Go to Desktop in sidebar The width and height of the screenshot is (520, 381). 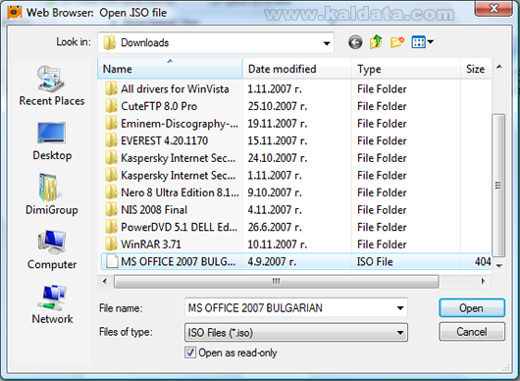click(x=52, y=141)
